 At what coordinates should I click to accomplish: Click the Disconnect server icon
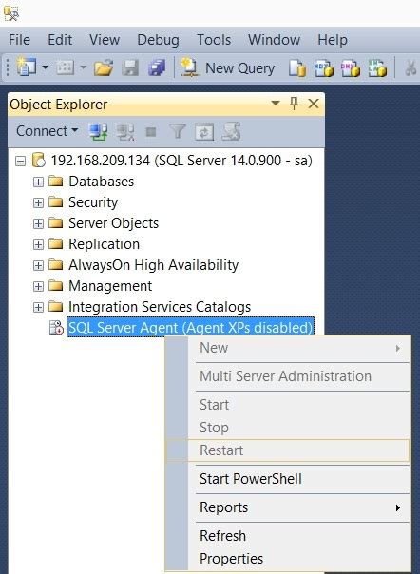(124, 131)
